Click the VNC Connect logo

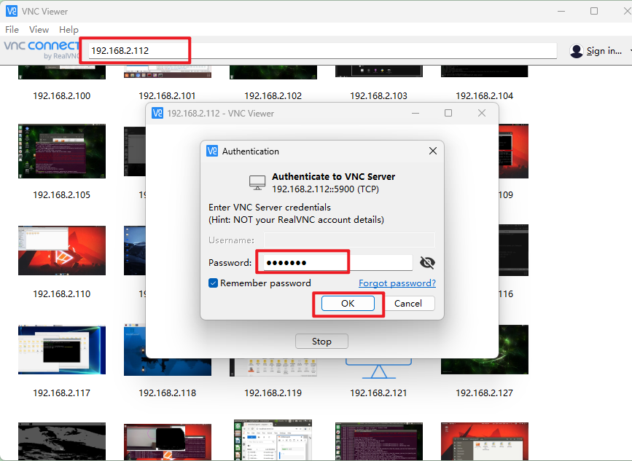[x=42, y=50]
